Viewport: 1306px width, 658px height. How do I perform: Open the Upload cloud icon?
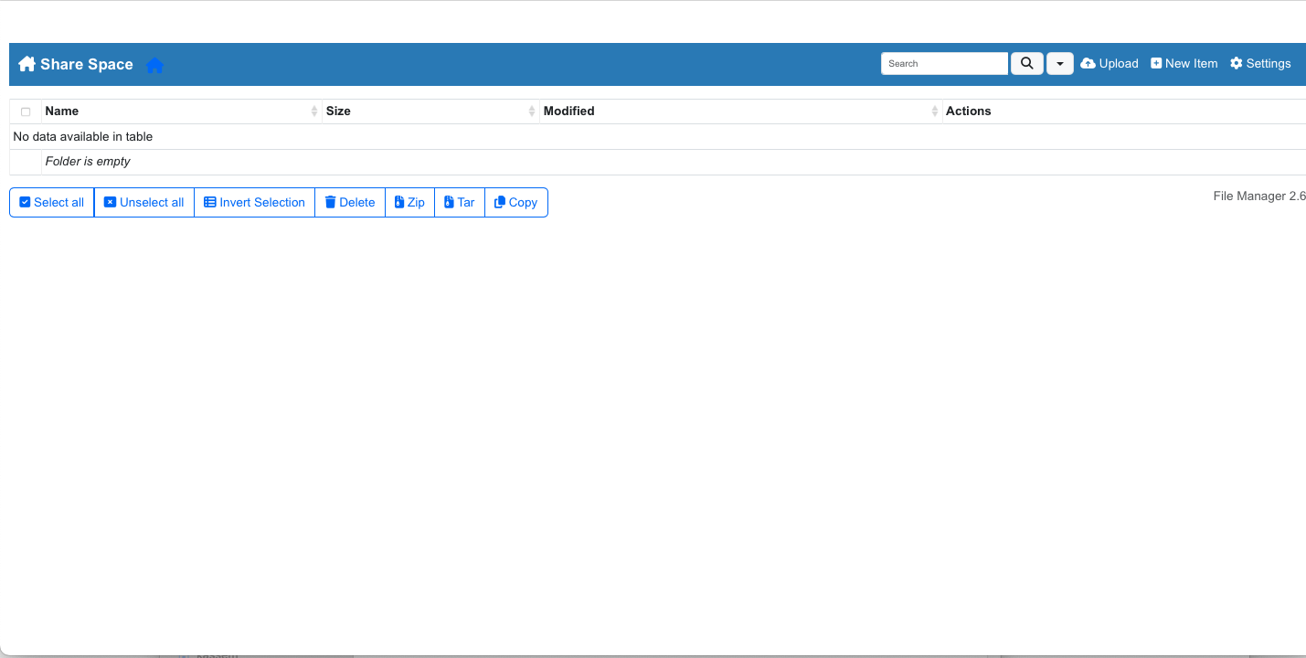point(1087,63)
